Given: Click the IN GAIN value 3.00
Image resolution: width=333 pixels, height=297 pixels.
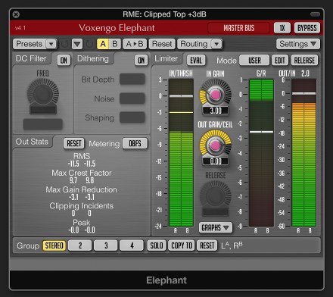Looking at the screenshot, I should point(216,111).
